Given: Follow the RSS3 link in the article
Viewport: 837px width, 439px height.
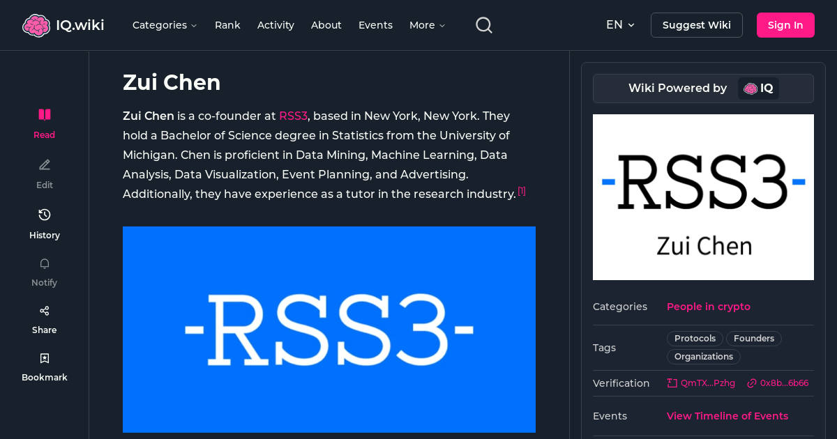Looking at the screenshot, I should [x=293, y=116].
